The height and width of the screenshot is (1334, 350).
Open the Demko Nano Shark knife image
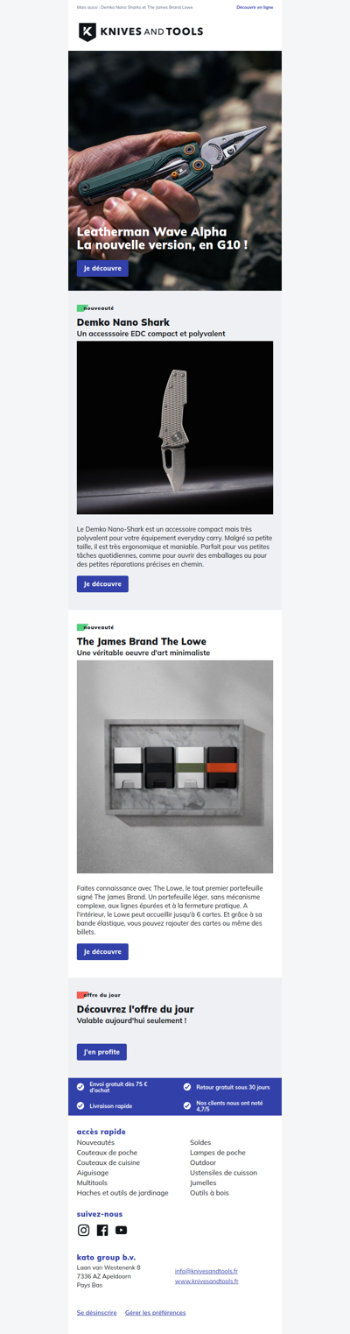click(x=175, y=427)
